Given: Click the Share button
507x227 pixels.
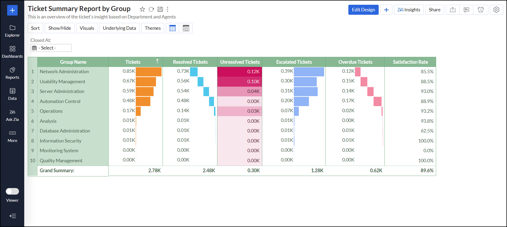Looking at the screenshot, I should 434,10.
